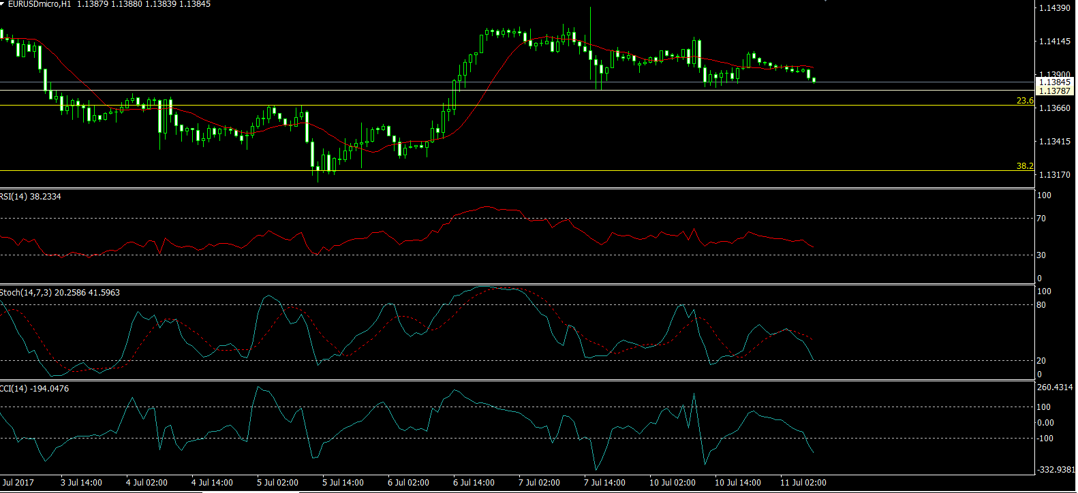
Task: Click the 5 Jul 02:00 time label
Action: pyautogui.click(x=278, y=482)
